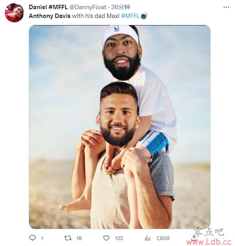Follow the blue #MFFL hashtag link
Viewport: 235px width, 246px height.
[x=130, y=16]
